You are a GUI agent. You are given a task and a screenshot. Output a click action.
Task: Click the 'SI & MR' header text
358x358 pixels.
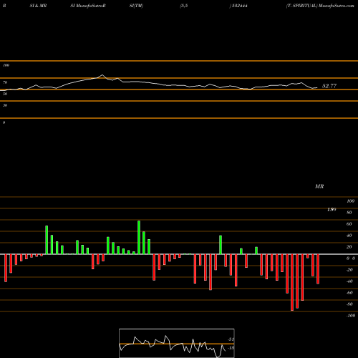38,6
